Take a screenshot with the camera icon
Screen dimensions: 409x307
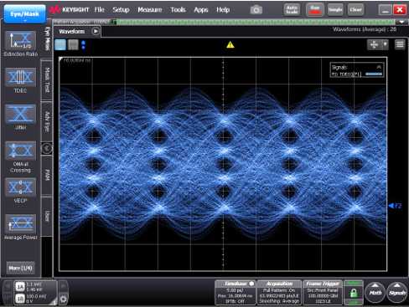[x=256, y=10]
